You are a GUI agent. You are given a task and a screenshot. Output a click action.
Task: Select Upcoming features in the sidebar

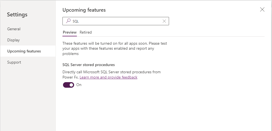click(x=24, y=51)
